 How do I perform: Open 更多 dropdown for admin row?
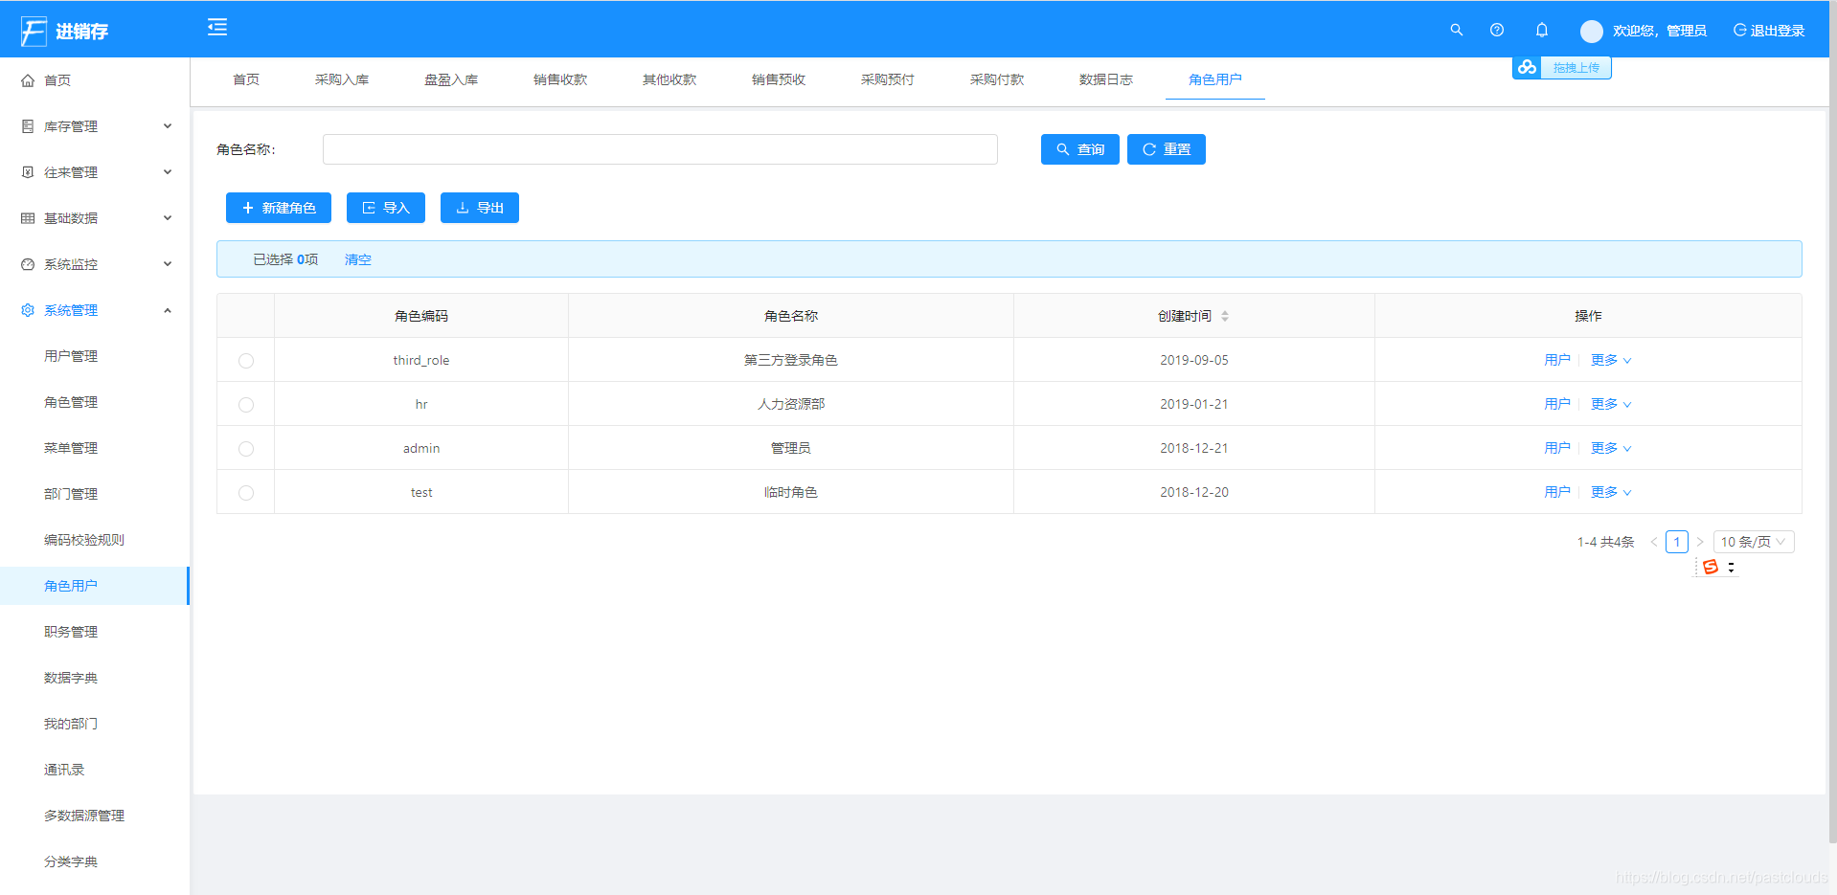tap(1611, 448)
